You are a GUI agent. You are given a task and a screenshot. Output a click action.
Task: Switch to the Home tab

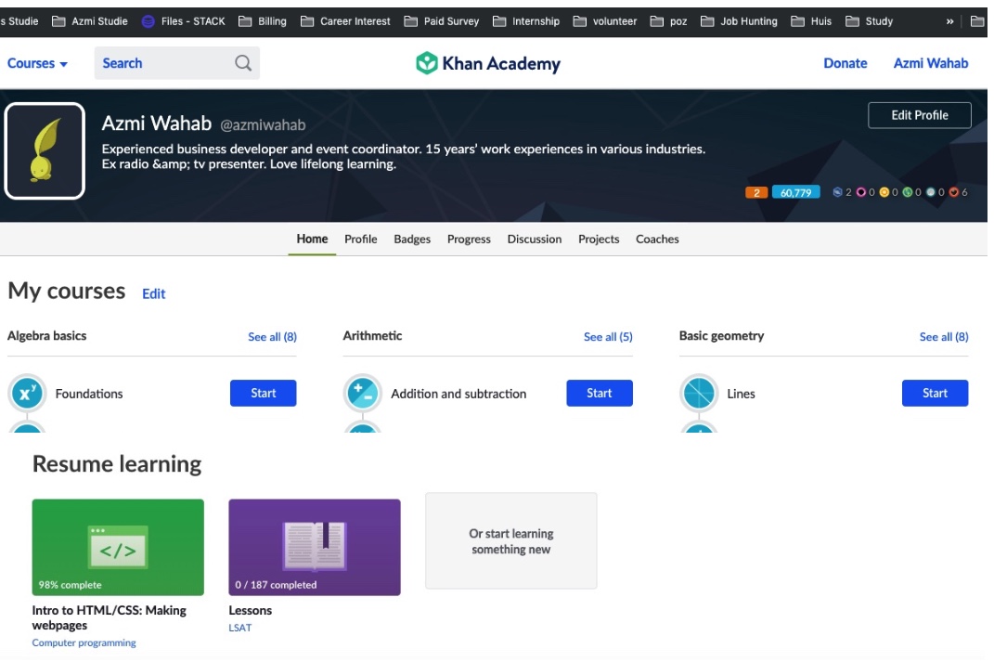pos(312,239)
